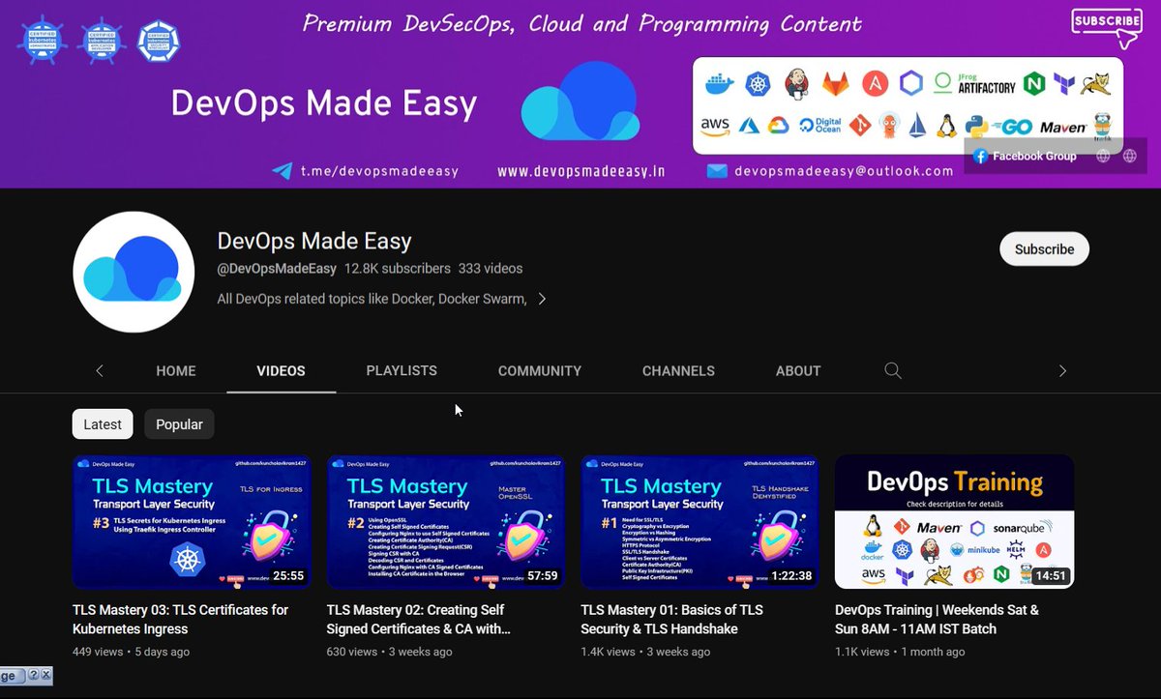This screenshot has height=699, width=1161.
Task: Click the Google Cloud logo in the banner
Action: 779,126
